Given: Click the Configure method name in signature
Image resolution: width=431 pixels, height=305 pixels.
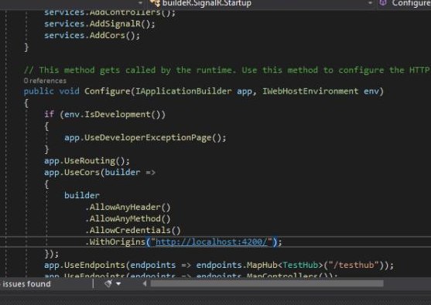Looking at the screenshot, I should click(108, 91).
